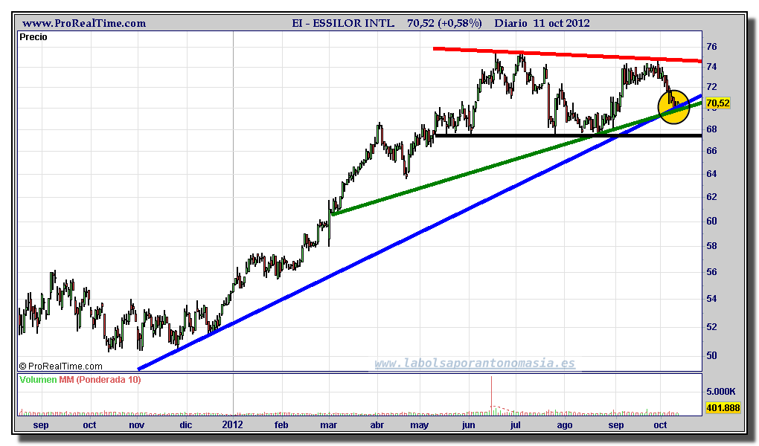The width and height of the screenshot is (759, 446).
Task: Click the 50 price axis label
Action: point(711,355)
